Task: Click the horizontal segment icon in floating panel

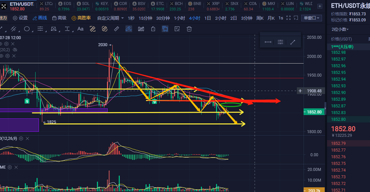Action: click(268, 42)
